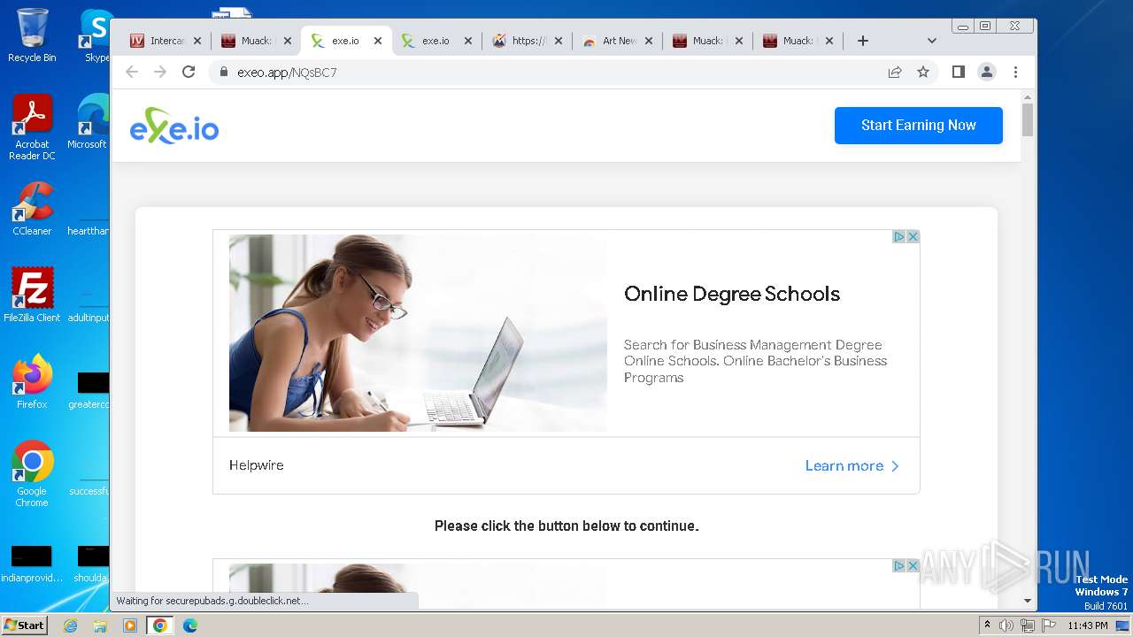The height and width of the screenshot is (637, 1133).
Task: Show hidden system tray icons
Action: [x=987, y=625]
